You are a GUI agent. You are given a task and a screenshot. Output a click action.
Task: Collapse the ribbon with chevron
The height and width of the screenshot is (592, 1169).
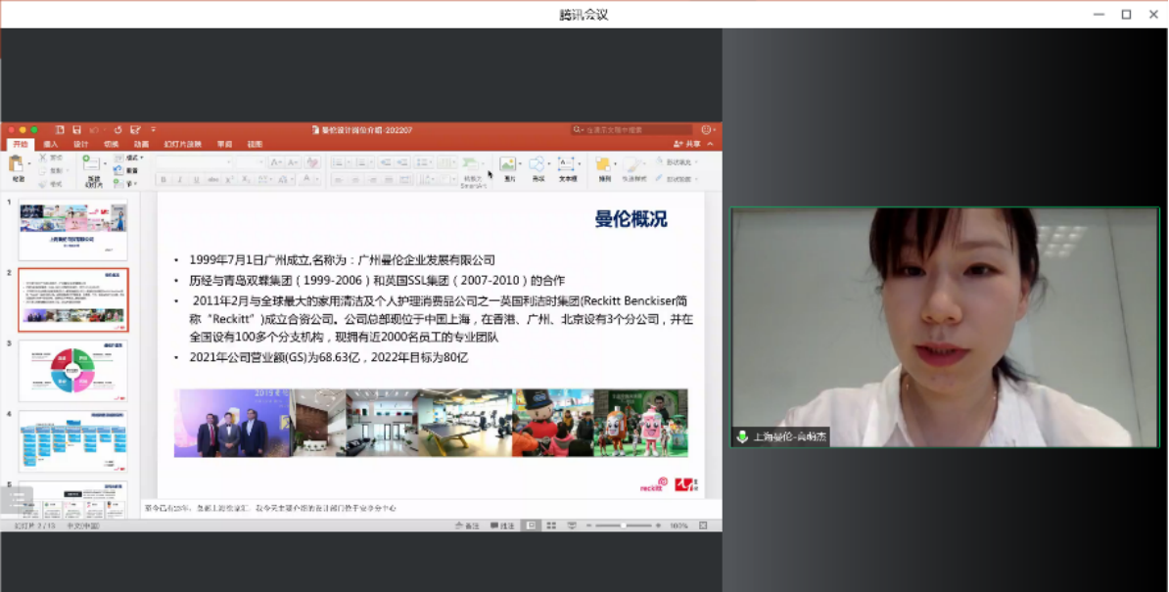(711, 144)
